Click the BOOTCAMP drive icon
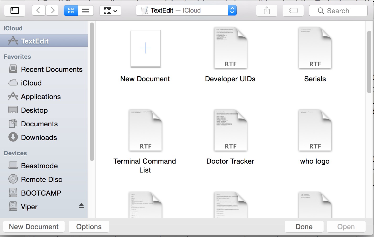 click(x=13, y=192)
